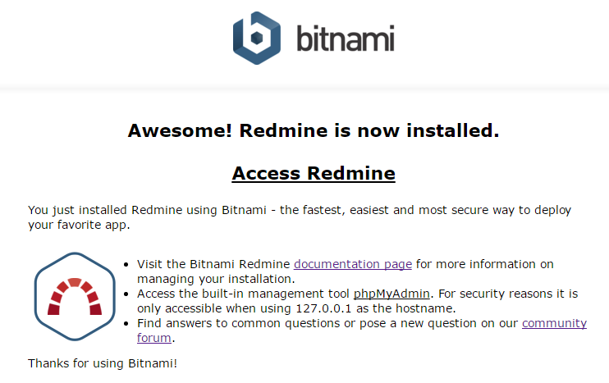Image resolution: width=609 pixels, height=383 pixels.
Task: Click the bullet marker before Visit the Bitnami
Action: pyautogui.click(x=126, y=265)
